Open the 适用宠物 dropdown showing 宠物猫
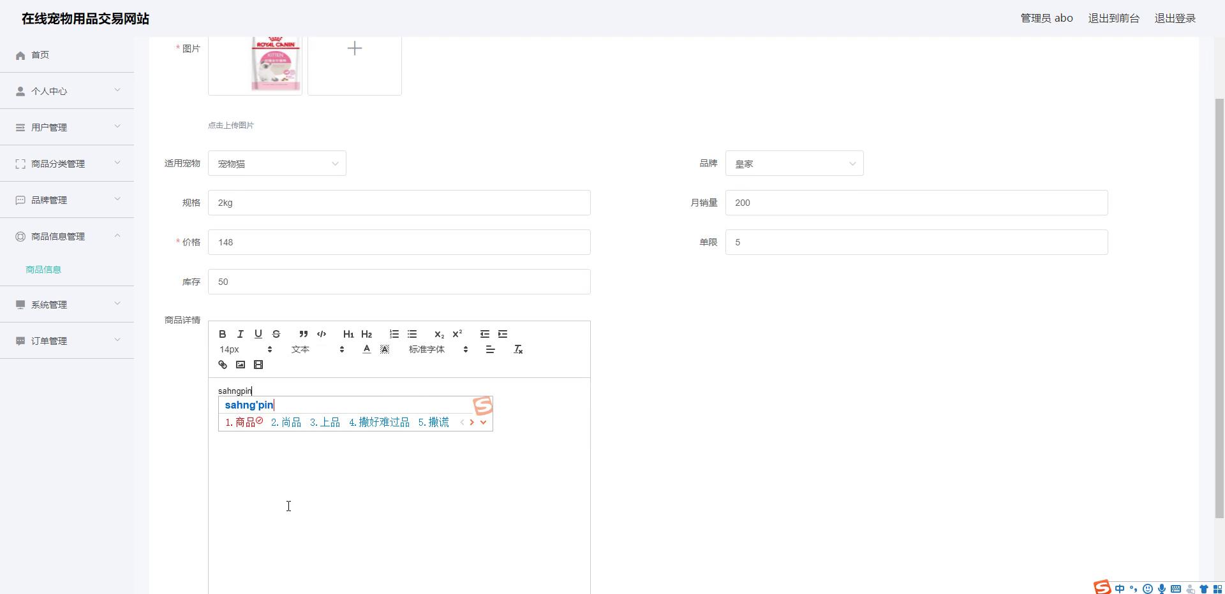This screenshot has width=1225, height=594. point(277,164)
